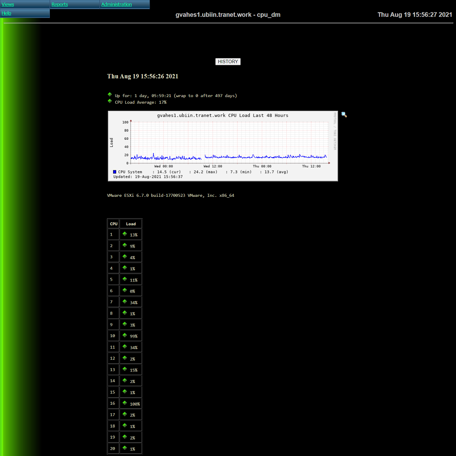Click the green status icon for CPU 20

pyautogui.click(x=125, y=448)
